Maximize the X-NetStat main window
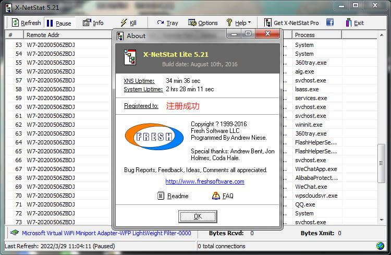 (356, 6)
